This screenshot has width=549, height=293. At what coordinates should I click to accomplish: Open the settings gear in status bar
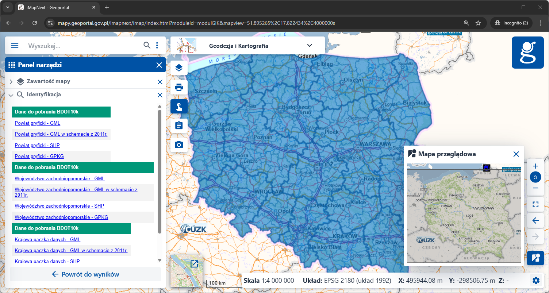[535, 280]
